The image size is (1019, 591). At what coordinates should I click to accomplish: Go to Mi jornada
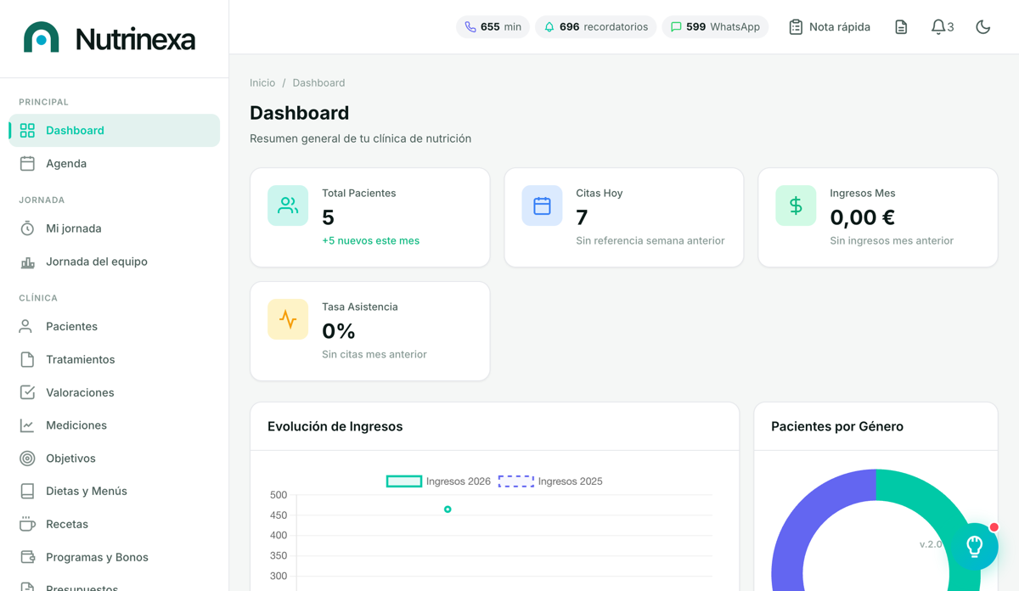pos(115,228)
